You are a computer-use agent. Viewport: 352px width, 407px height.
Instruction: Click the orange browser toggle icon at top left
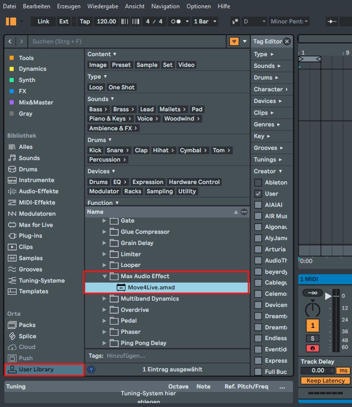tap(11, 21)
